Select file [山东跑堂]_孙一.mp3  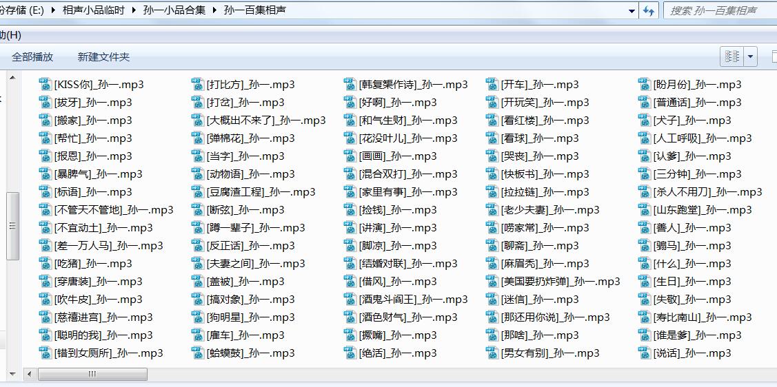(x=695, y=210)
